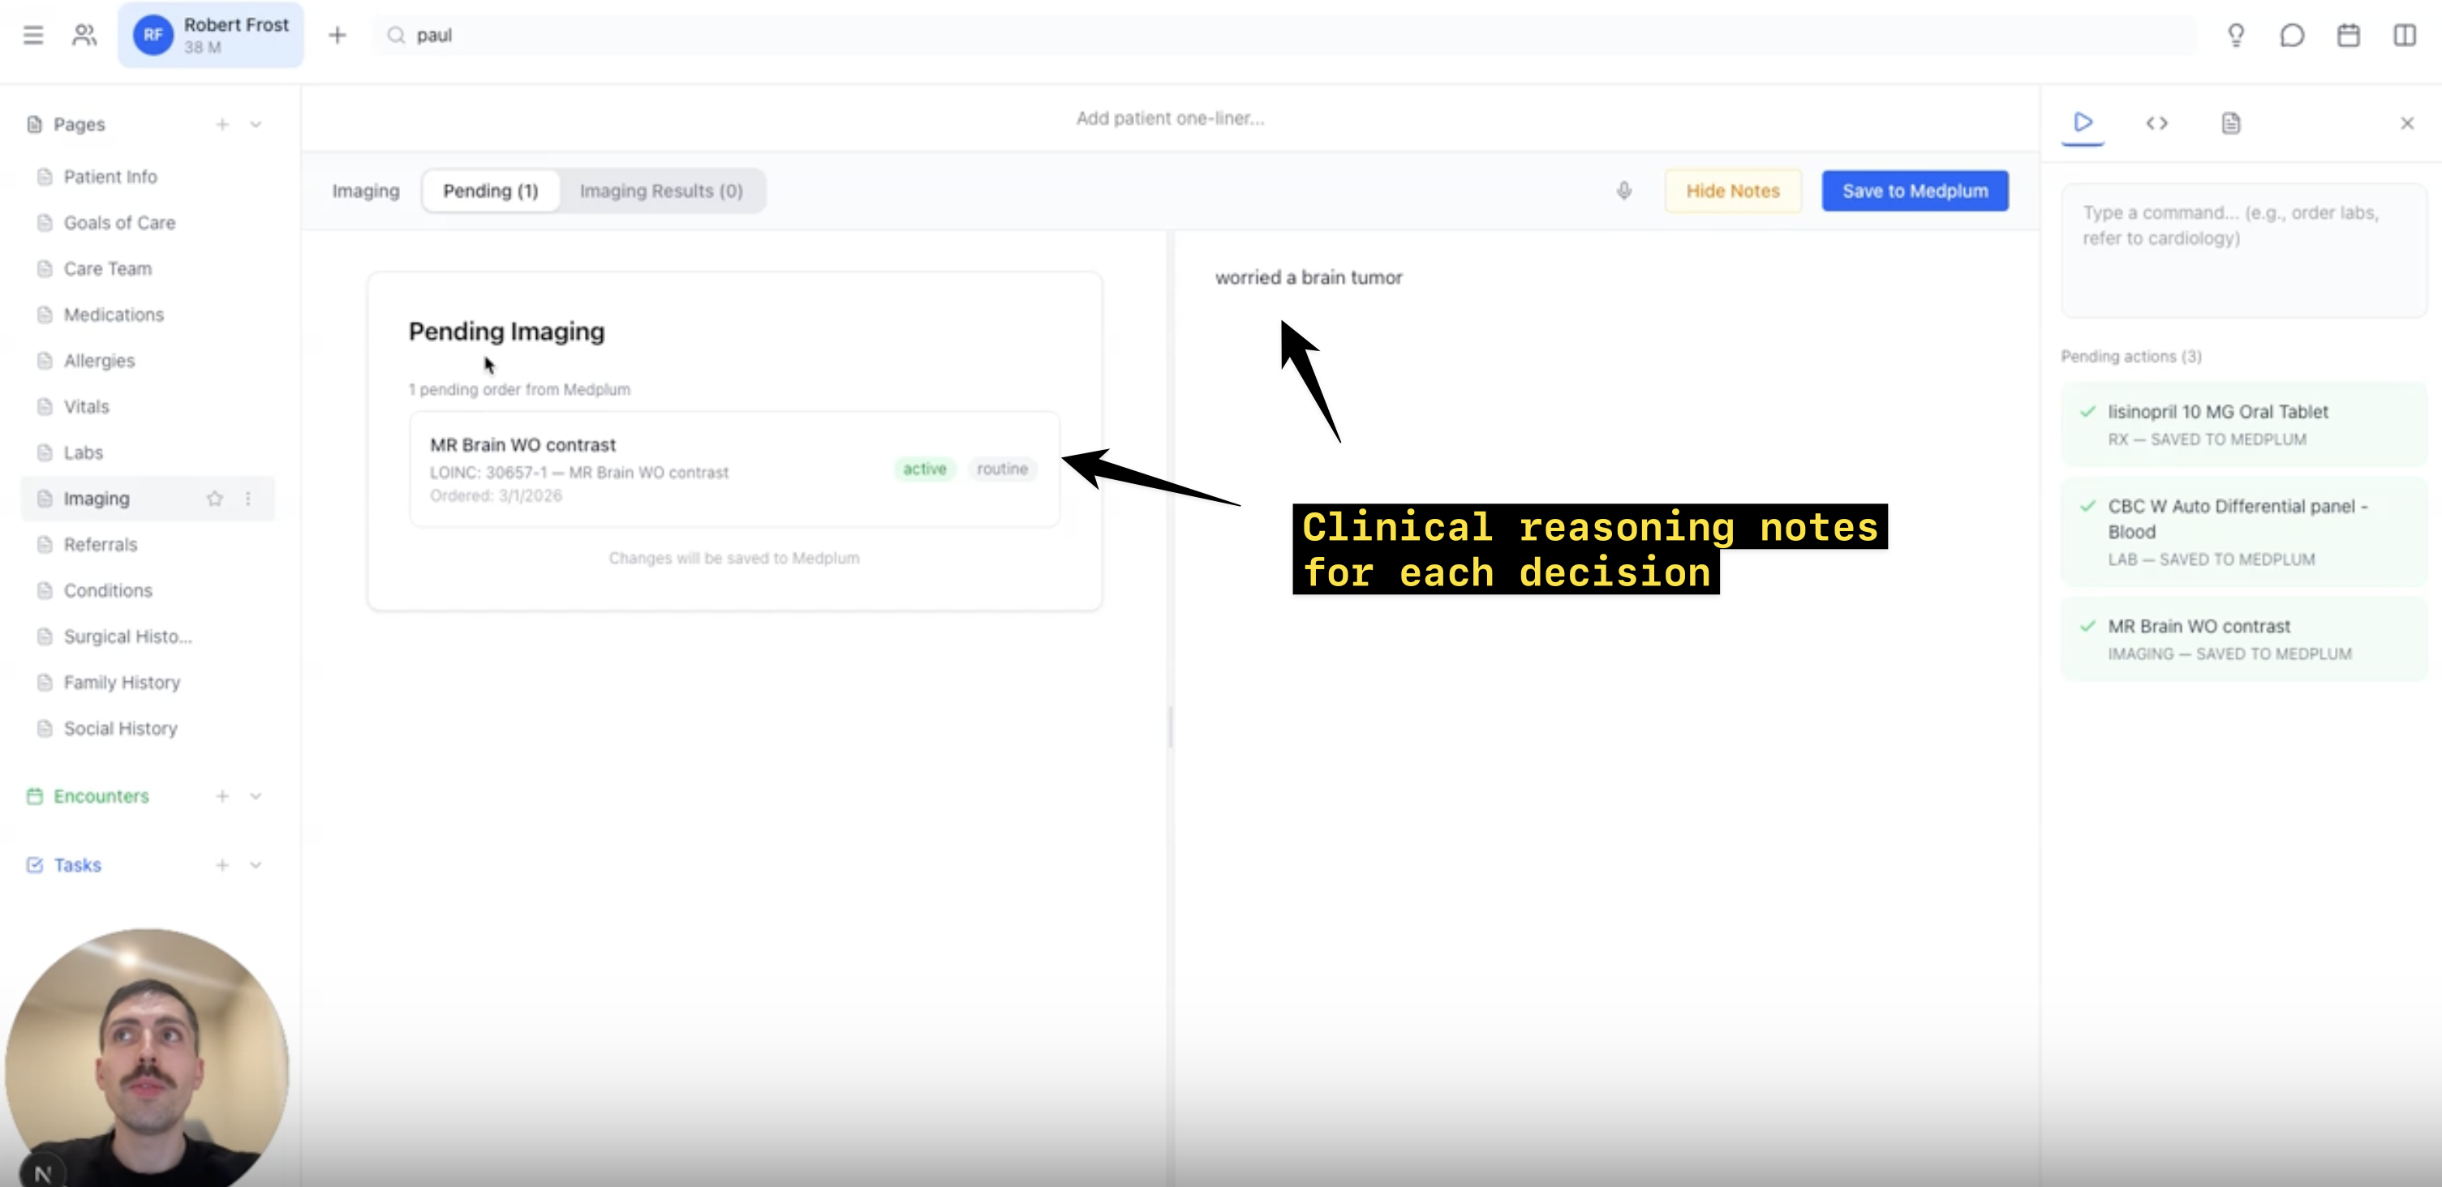Viewport: 2442px width, 1187px height.
Task: Close the right command panel
Action: (2407, 122)
